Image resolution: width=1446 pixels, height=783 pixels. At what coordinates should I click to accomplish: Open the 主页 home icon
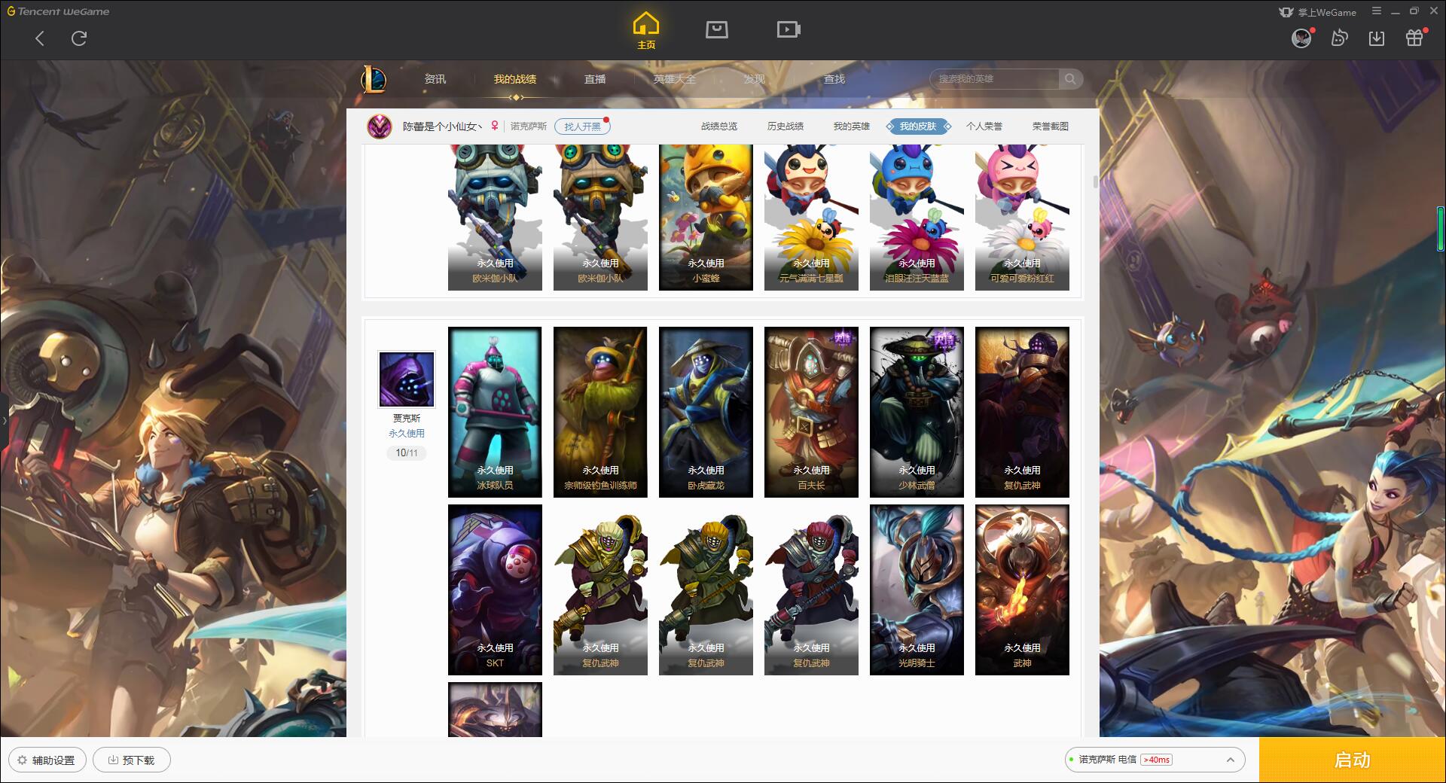pos(646,31)
